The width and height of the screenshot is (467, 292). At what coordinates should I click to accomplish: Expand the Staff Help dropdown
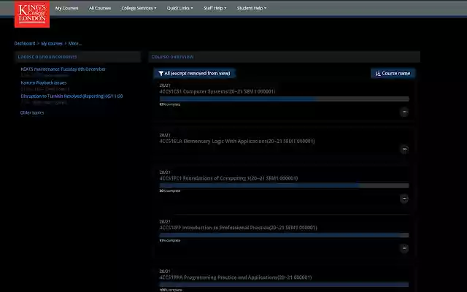coord(215,8)
